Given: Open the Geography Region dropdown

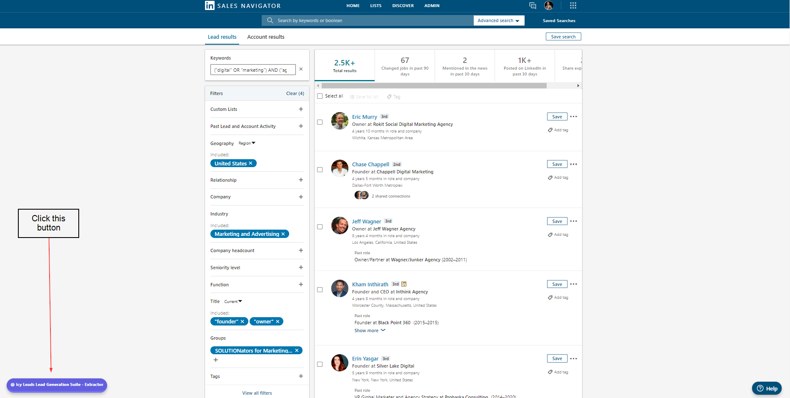Looking at the screenshot, I should coord(247,143).
